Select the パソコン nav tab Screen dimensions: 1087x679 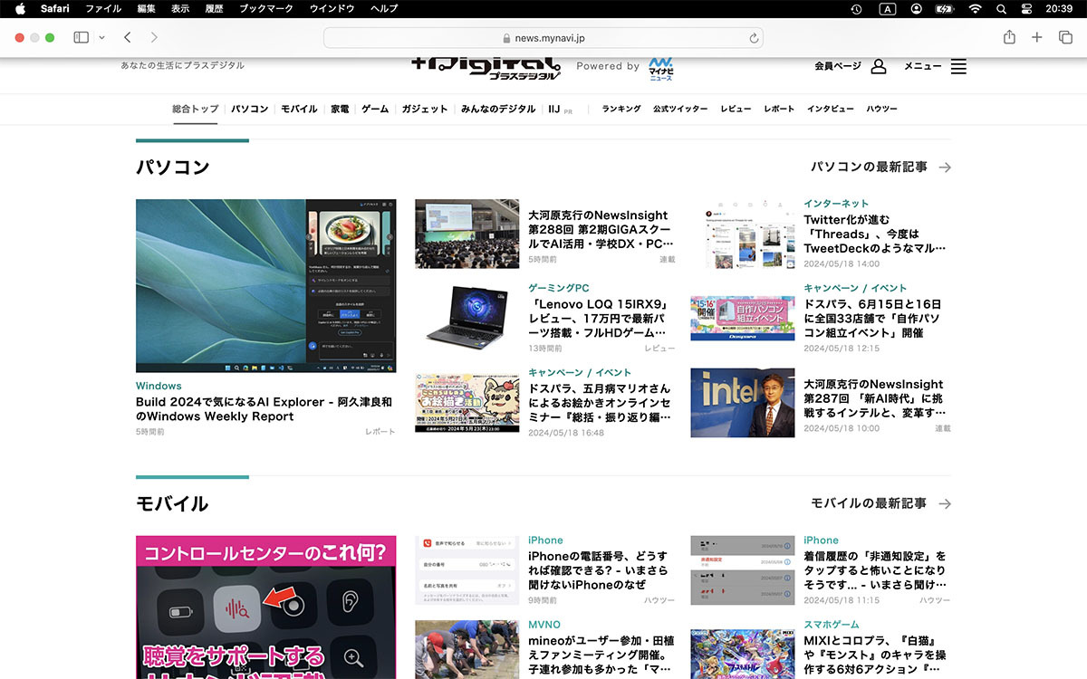[250, 109]
